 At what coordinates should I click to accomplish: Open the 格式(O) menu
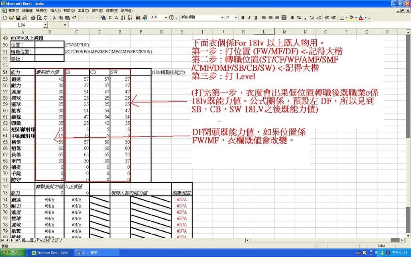(x=69, y=10)
